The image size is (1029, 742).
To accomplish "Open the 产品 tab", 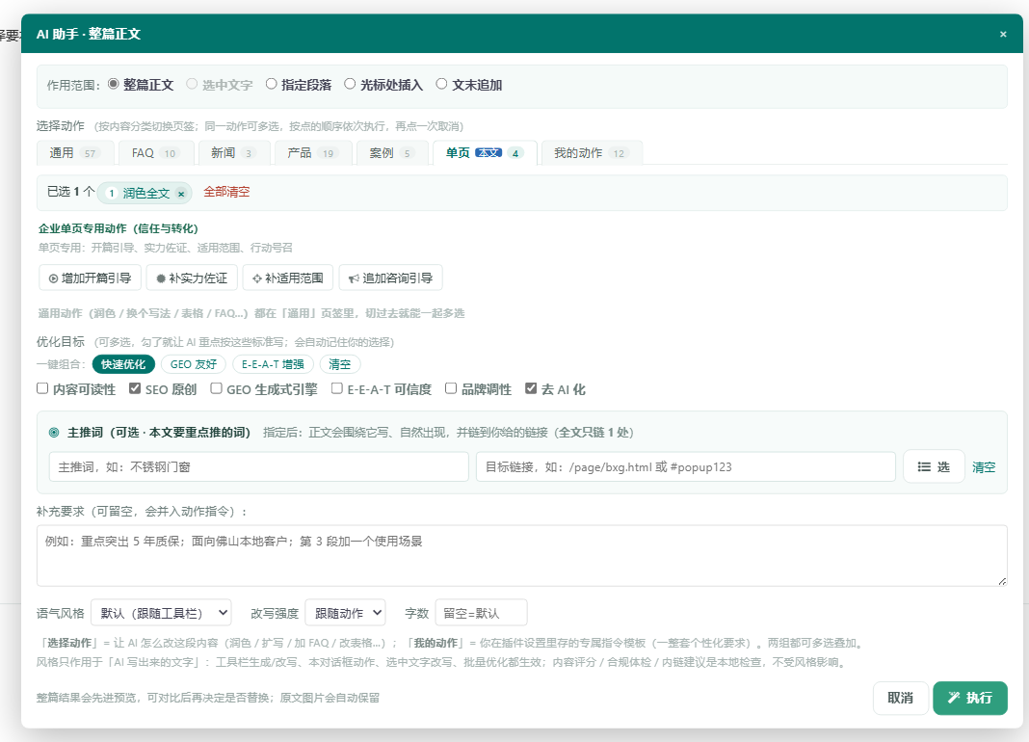I will point(313,153).
